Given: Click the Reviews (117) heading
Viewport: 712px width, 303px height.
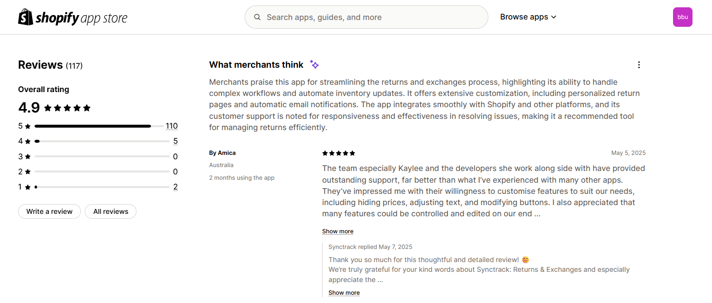Looking at the screenshot, I should pyautogui.click(x=50, y=65).
